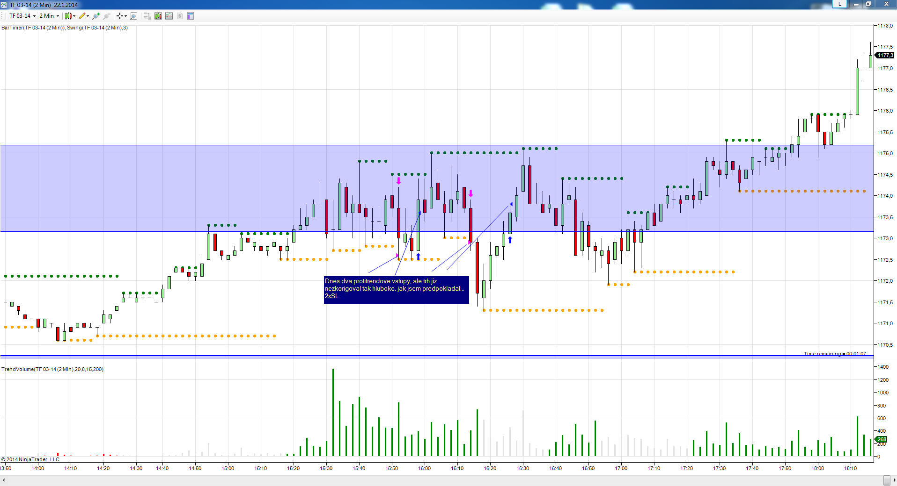The image size is (897, 486).
Task: Click the horizontal scrollbar thumb
Action: (887, 480)
